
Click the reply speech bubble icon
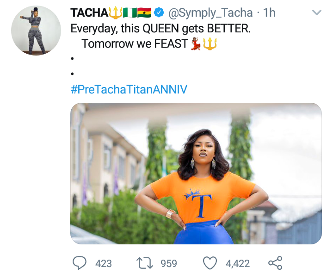[80, 263]
